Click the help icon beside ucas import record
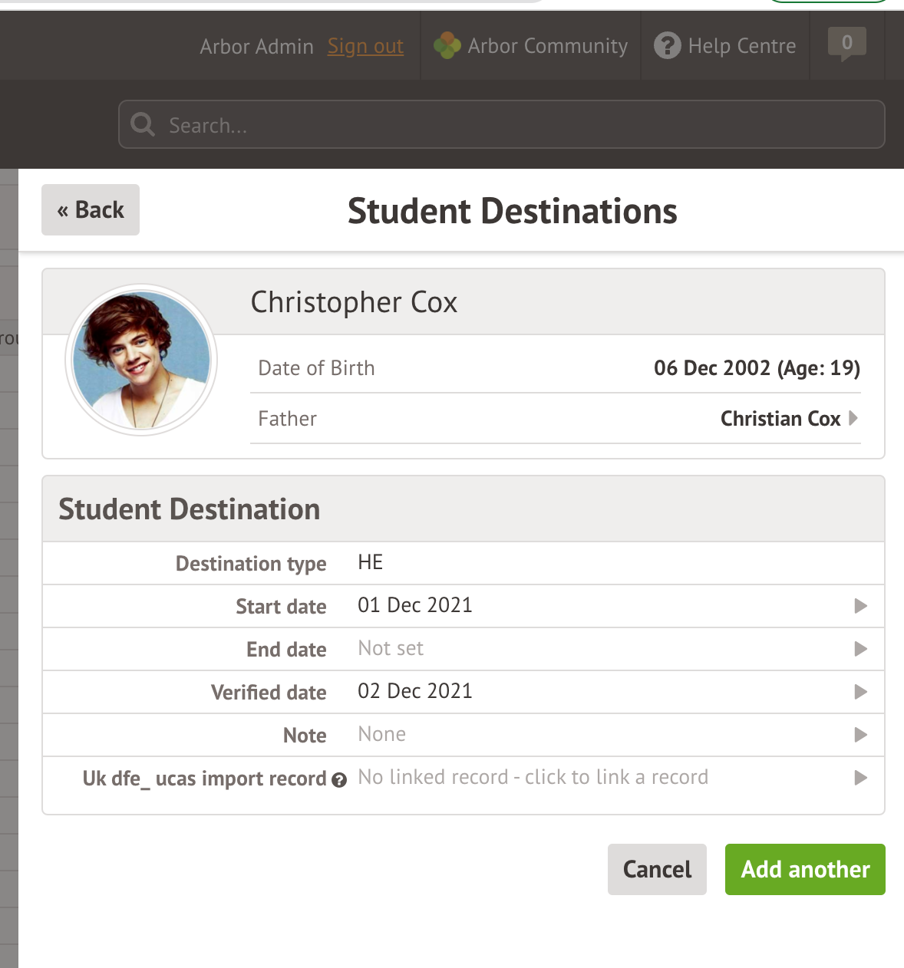This screenshot has width=904, height=968. click(x=339, y=780)
